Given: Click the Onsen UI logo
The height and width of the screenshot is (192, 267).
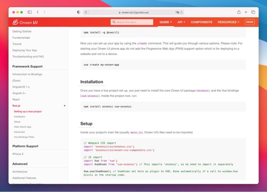Looking at the screenshot, I should click(x=25, y=22).
